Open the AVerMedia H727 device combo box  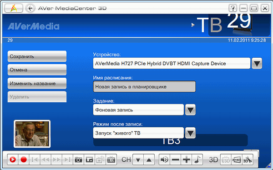point(172,63)
